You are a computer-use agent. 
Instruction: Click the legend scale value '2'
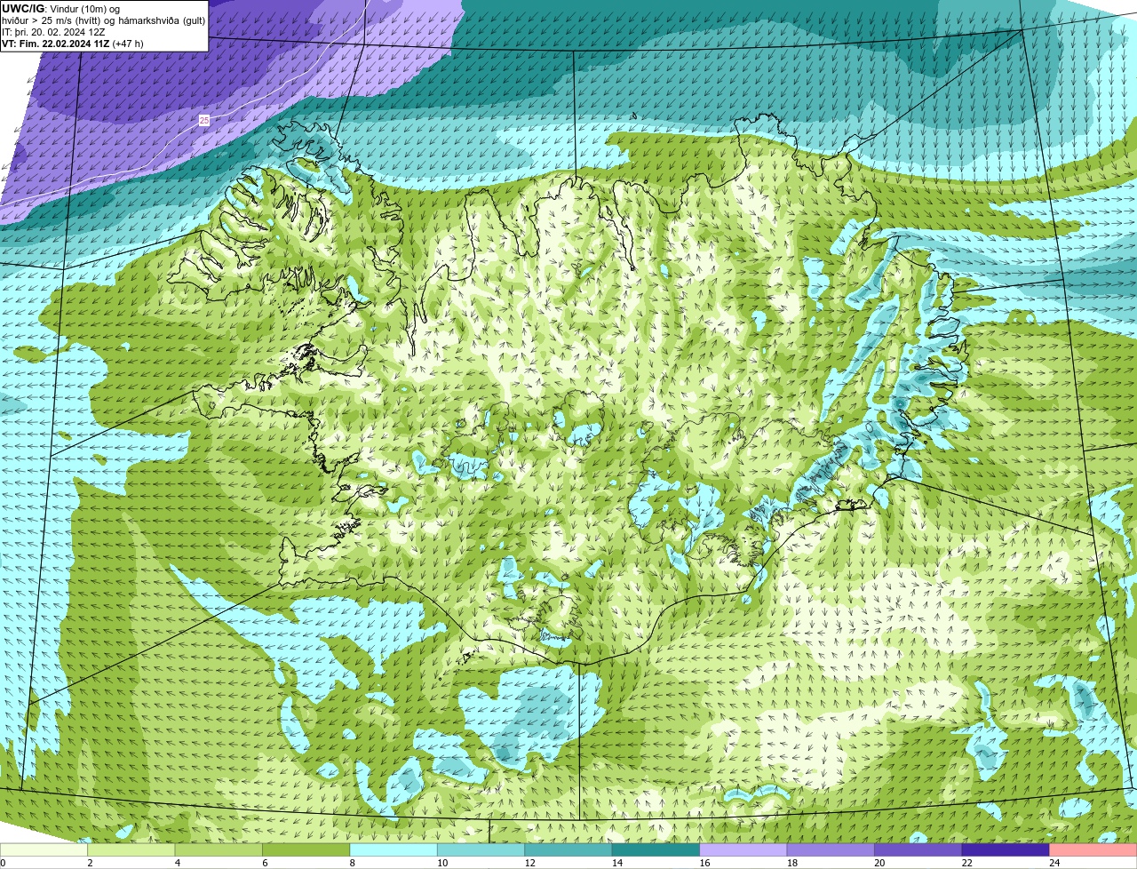(x=90, y=862)
